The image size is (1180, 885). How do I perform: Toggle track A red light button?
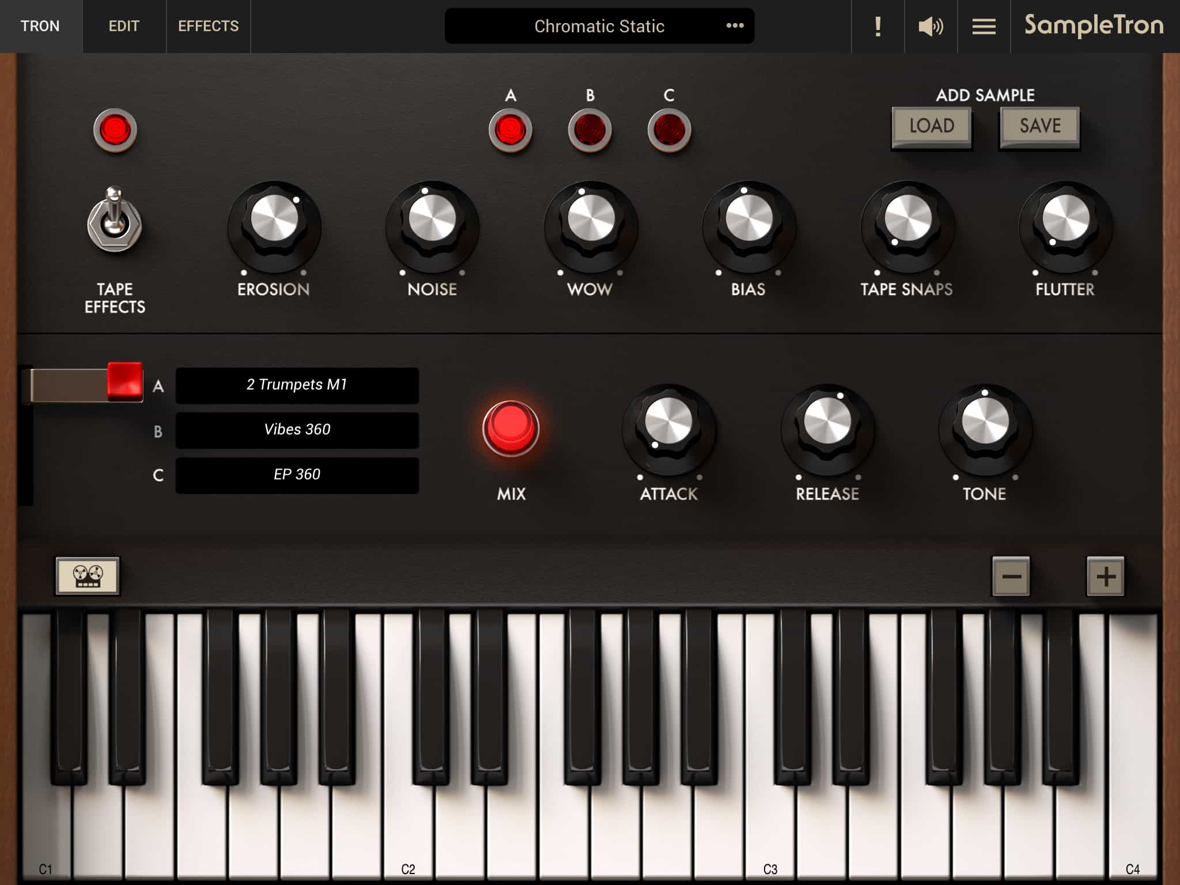[x=510, y=130]
